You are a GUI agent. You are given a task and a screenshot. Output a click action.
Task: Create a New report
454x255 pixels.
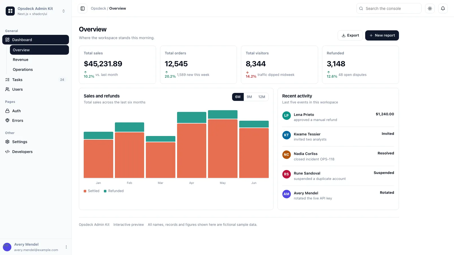pyautogui.click(x=382, y=35)
